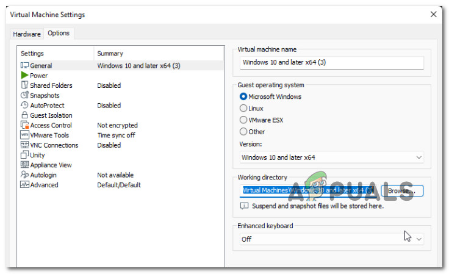The height and width of the screenshot is (274, 449).
Task: Select VMware Tools in settings list
Action: 120,135
